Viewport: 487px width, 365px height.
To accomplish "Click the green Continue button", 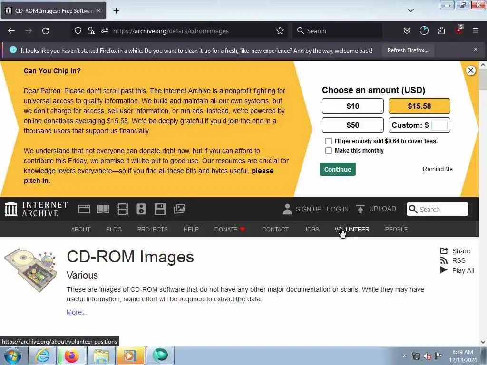I will click(338, 170).
